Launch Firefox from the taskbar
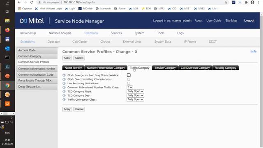 click(7, 30)
